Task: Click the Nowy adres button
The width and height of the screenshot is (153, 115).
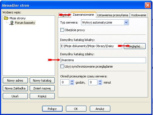Action: point(15,81)
